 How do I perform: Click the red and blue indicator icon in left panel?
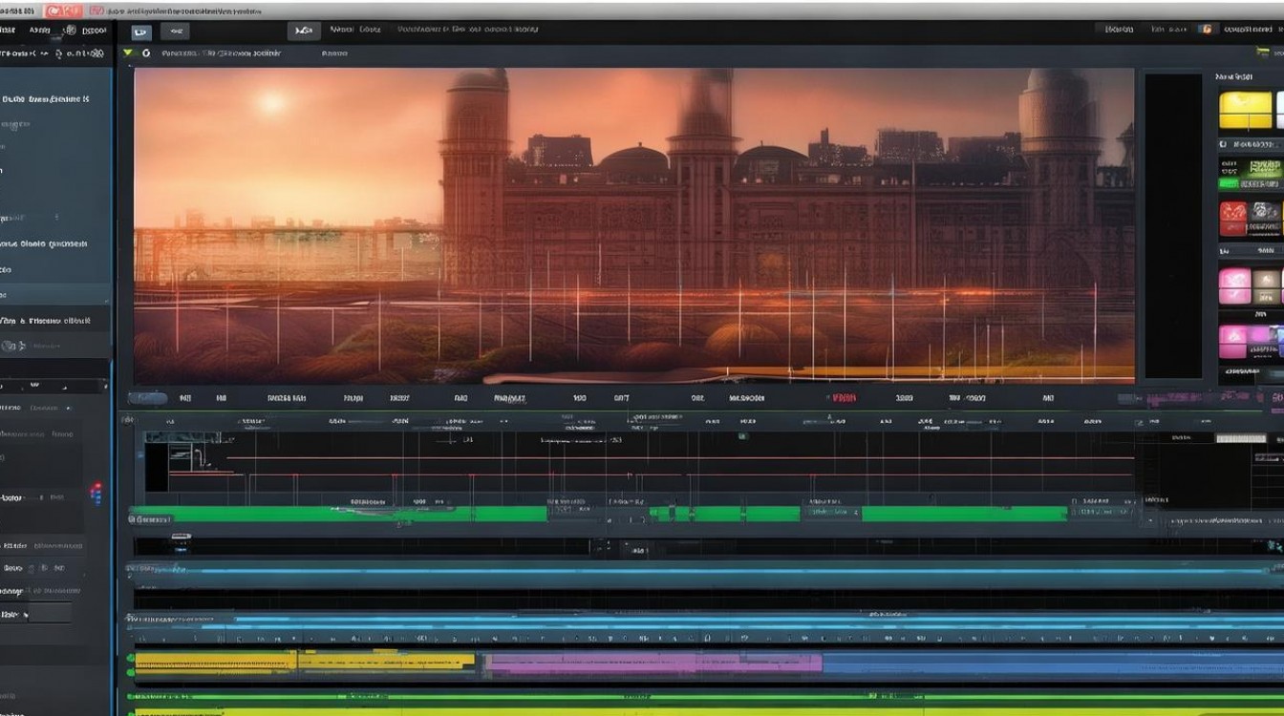[95, 493]
